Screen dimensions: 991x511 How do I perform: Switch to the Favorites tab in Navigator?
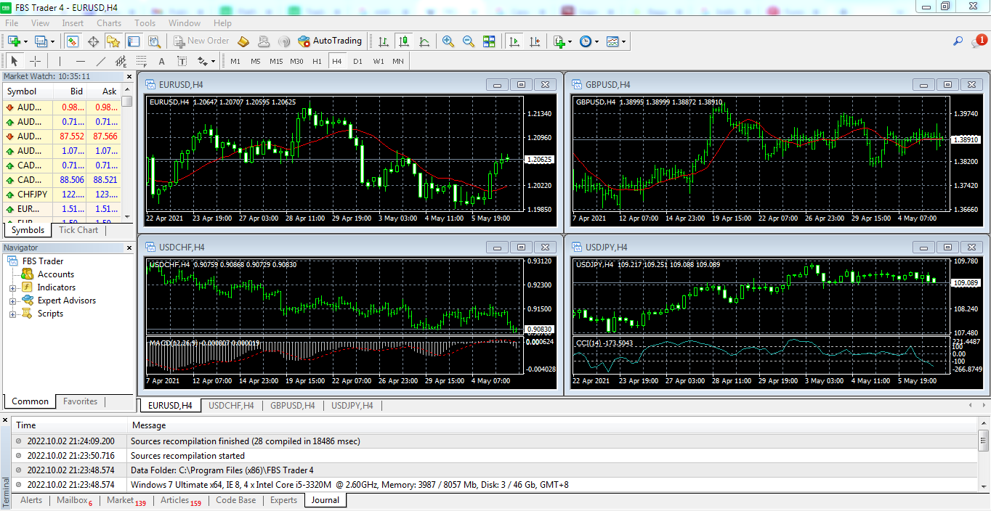pos(80,401)
